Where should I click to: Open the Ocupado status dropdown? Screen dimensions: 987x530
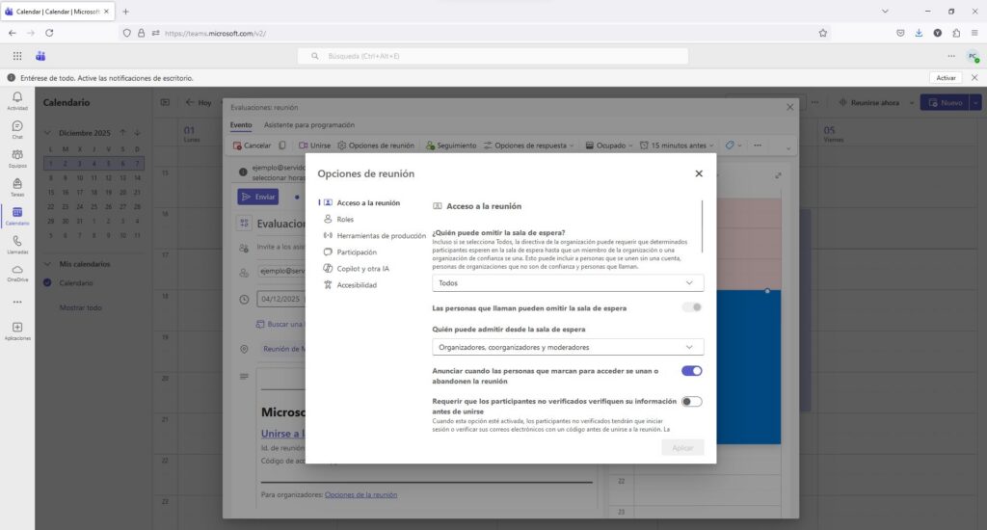click(609, 146)
